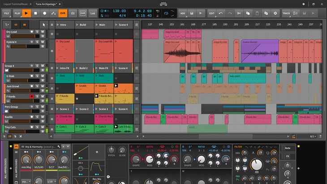The width and height of the screenshot is (327, 184).
Task: Stop playback with the transport stop button
Action: (x=35, y=13)
